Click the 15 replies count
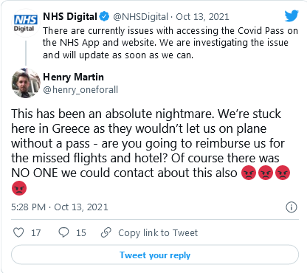307x273 pixels. point(81,232)
